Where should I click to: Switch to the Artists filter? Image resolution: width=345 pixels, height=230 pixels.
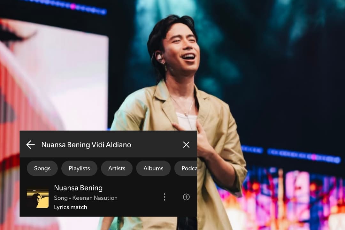pos(117,168)
